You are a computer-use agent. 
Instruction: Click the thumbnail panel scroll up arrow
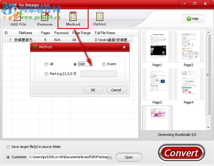pos(208,32)
